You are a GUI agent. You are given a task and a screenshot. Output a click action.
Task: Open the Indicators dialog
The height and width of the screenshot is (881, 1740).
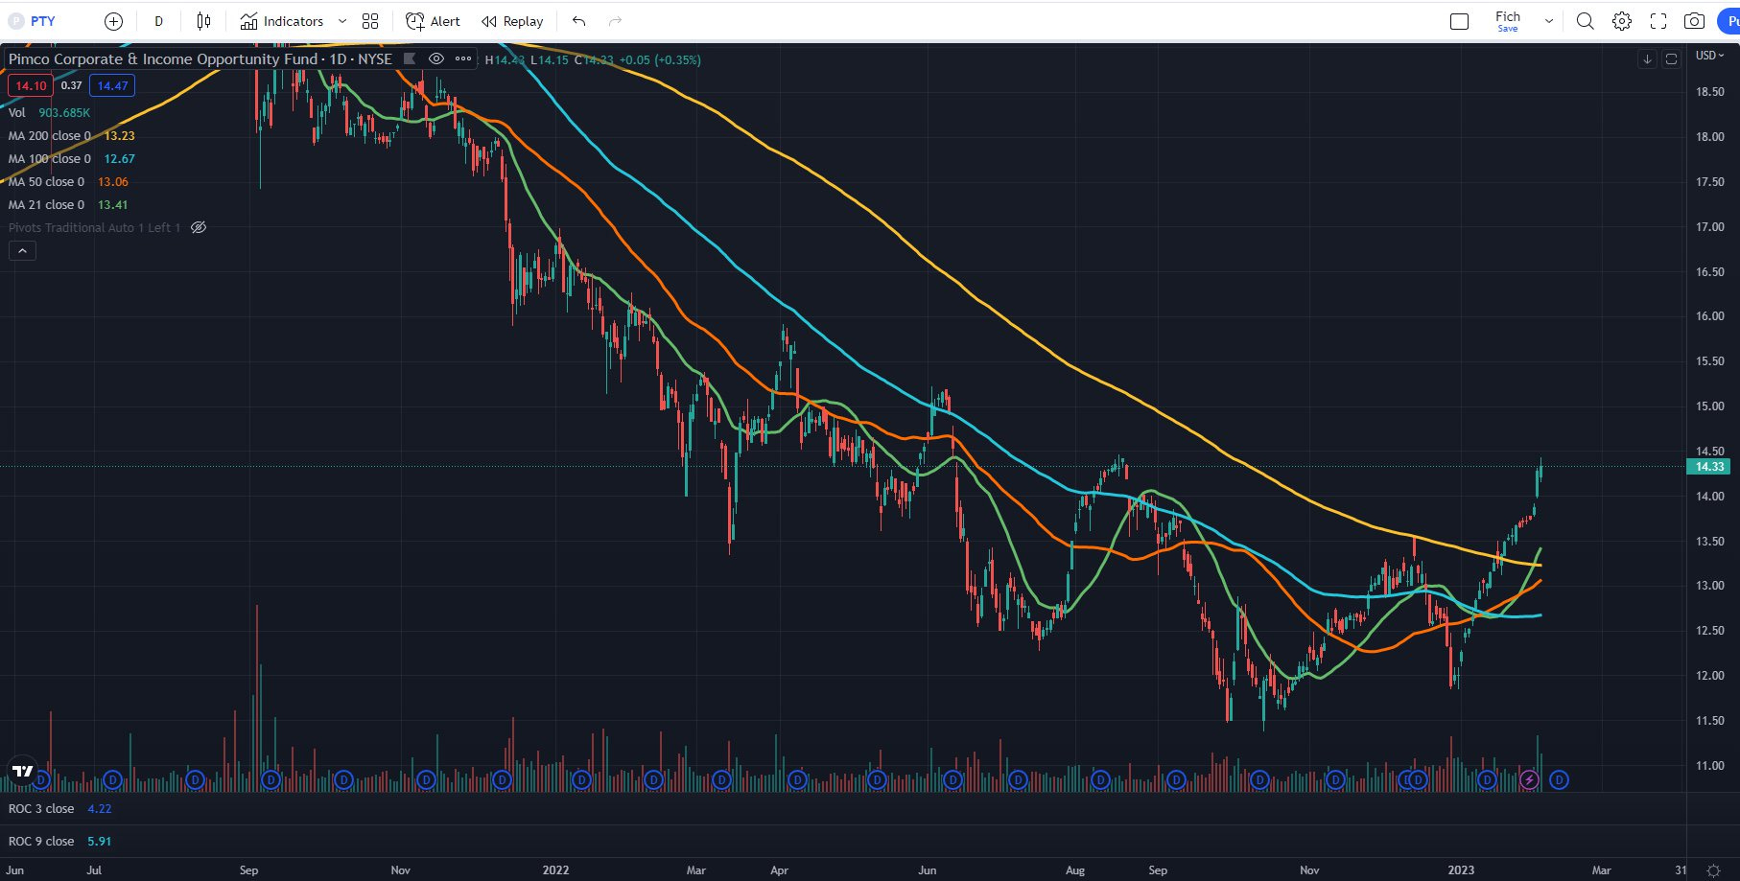click(282, 21)
